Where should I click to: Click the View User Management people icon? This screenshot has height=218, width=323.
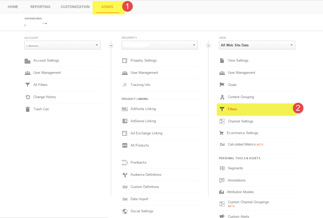[222, 73]
